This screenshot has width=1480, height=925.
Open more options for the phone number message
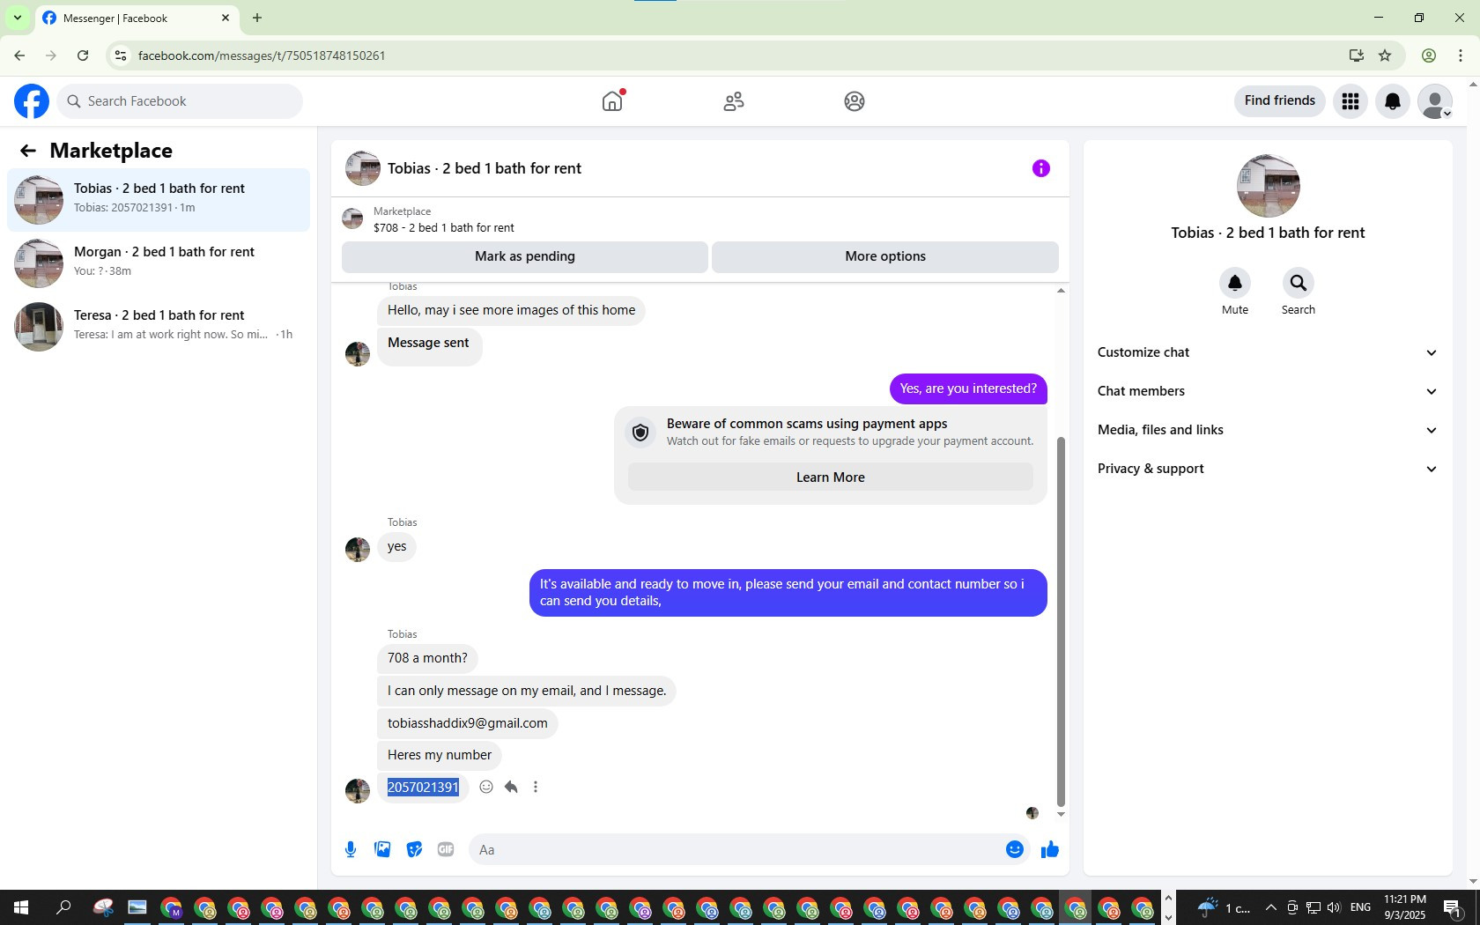pyautogui.click(x=536, y=787)
